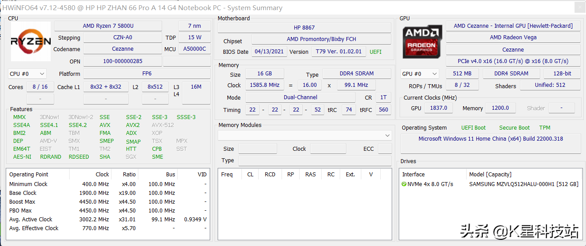Click the tRC 74 timing value
Viewport: 586px width, 246px height.
[349, 110]
